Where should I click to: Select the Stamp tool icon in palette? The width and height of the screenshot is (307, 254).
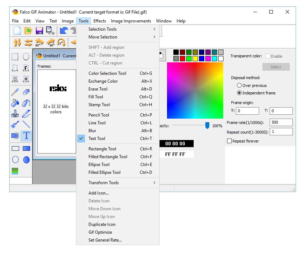click(x=15, y=114)
